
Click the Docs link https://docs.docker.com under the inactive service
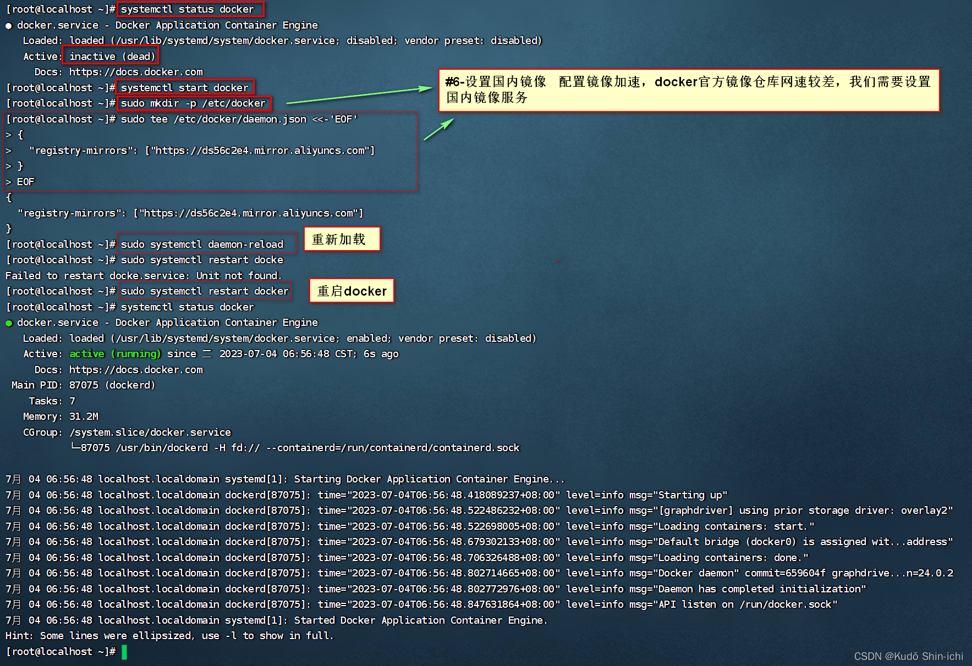(136, 71)
